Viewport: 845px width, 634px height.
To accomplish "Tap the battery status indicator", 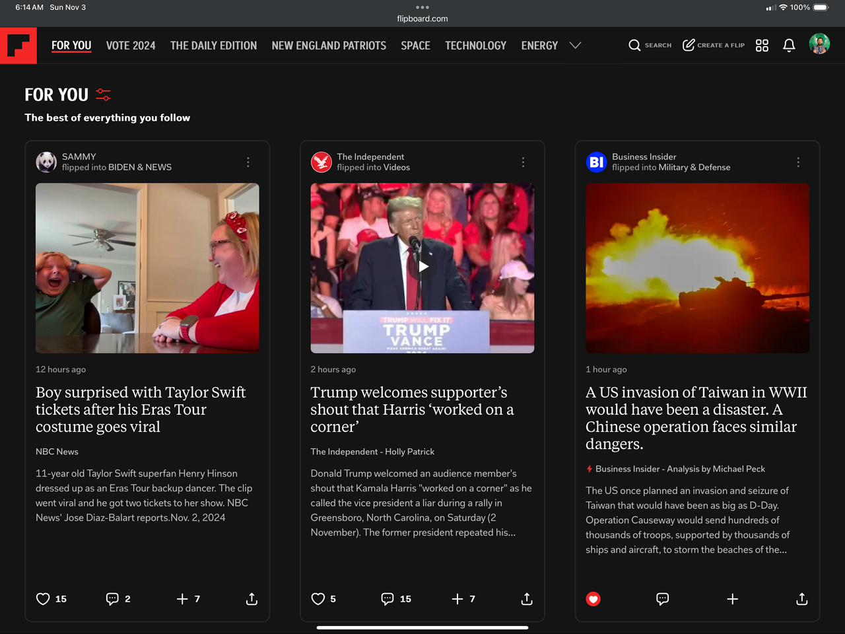I will pos(821,7).
